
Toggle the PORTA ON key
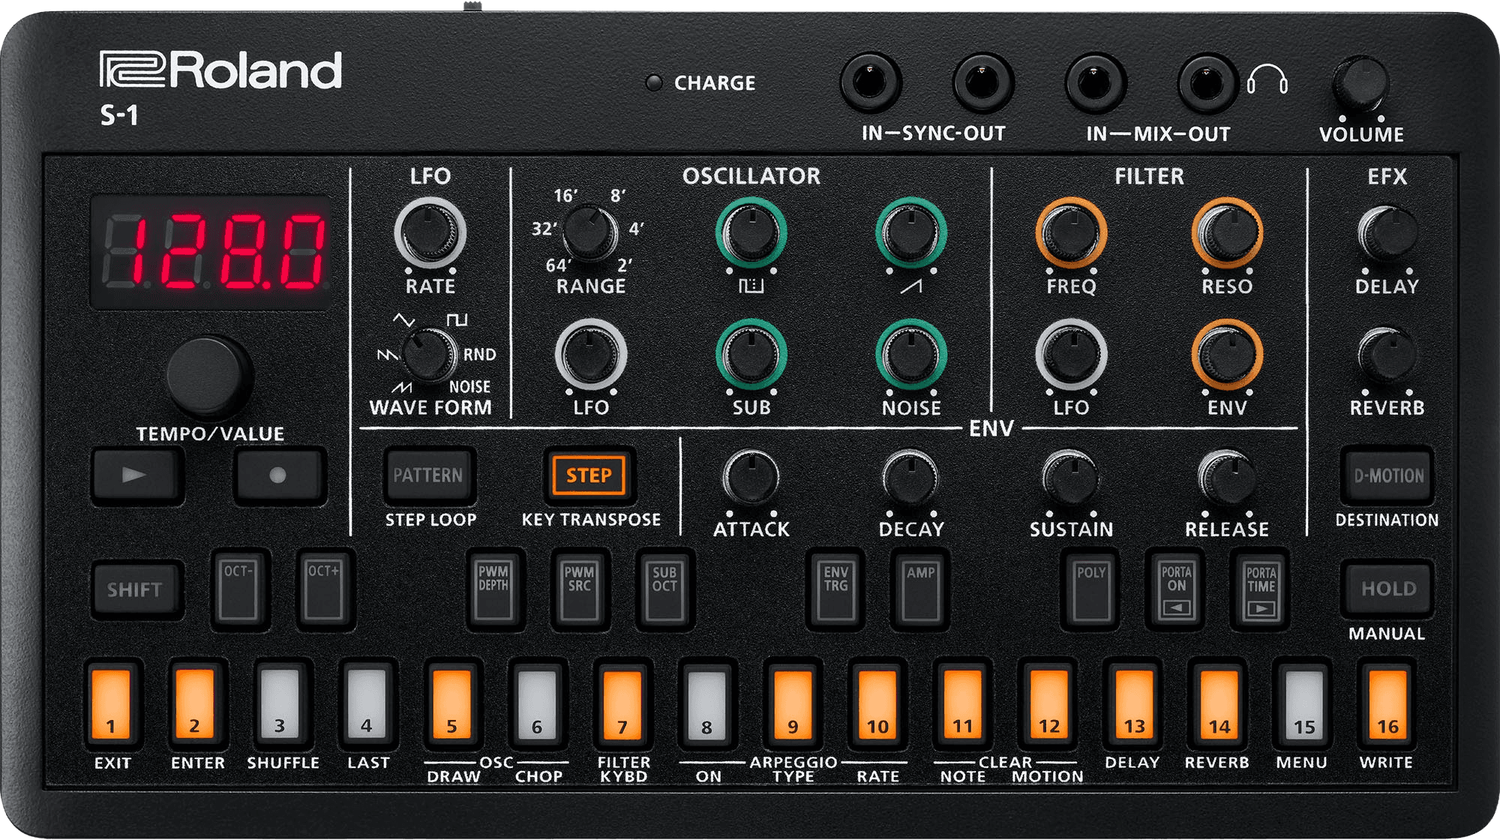[1176, 589]
